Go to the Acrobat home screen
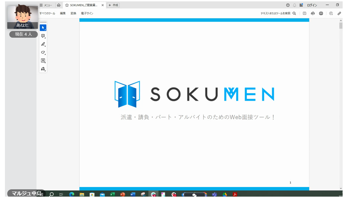The width and height of the screenshot is (352, 198). tap(59, 5)
